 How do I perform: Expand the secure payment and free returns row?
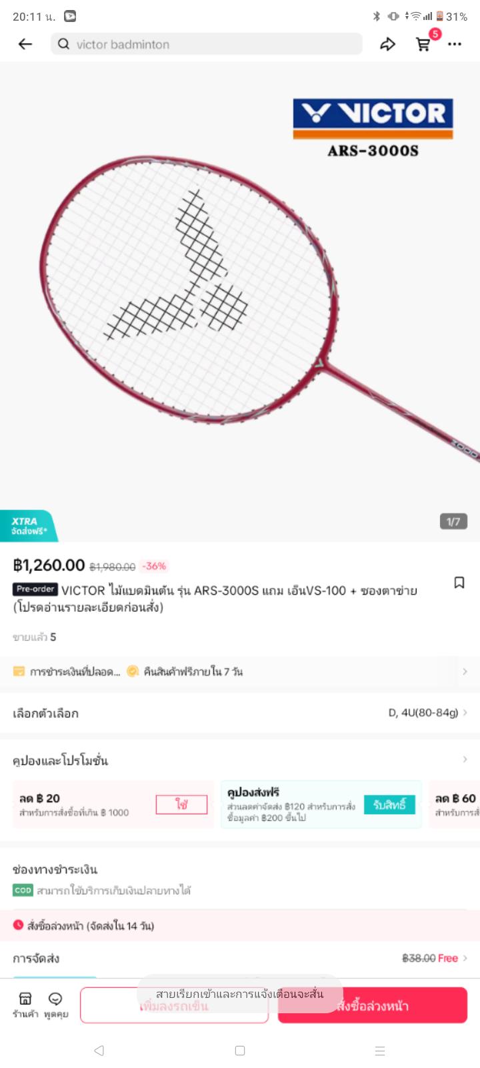pos(240,672)
